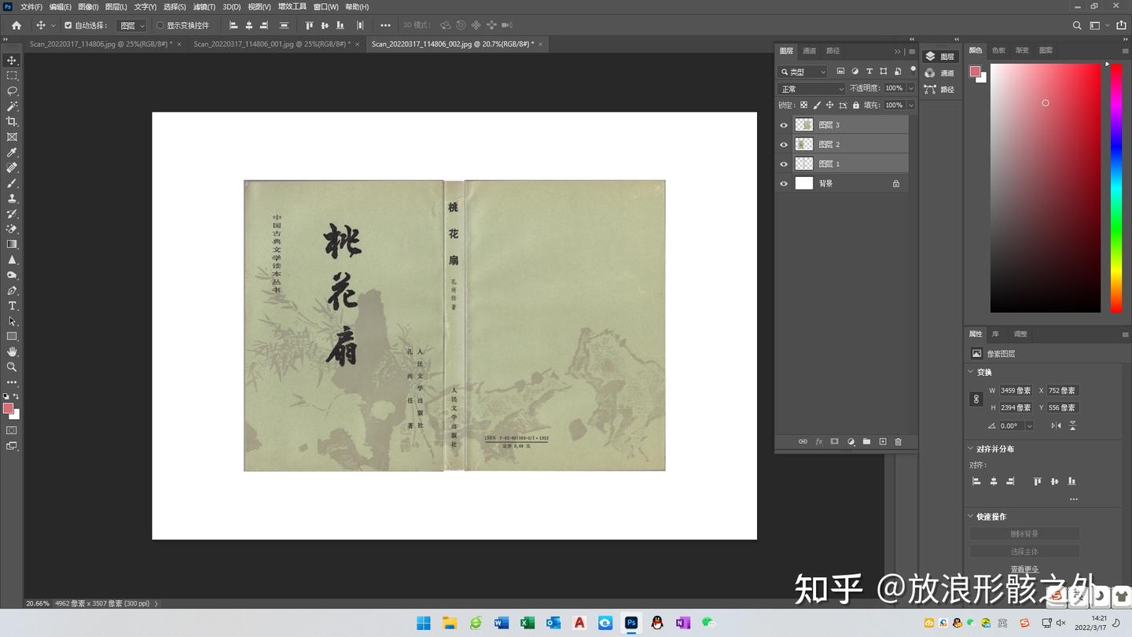The height and width of the screenshot is (637, 1132).
Task: Show more alignment options in Properties
Action: pyautogui.click(x=1074, y=499)
